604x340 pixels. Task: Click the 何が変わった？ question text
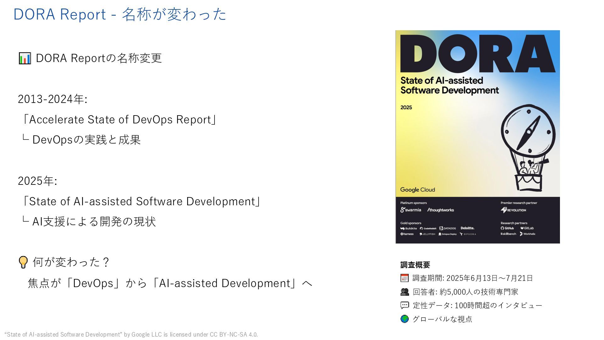(71, 262)
